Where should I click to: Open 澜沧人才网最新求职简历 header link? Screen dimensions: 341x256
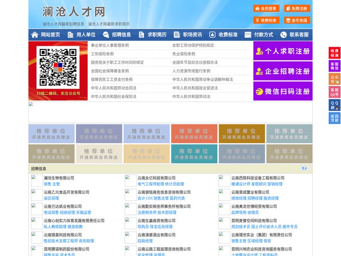[109, 24]
